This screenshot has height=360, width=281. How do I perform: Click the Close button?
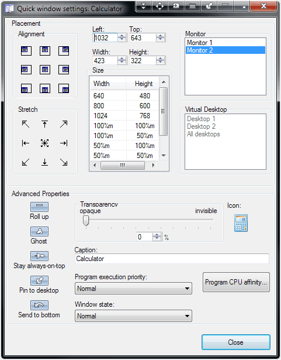pyautogui.click(x=236, y=342)
